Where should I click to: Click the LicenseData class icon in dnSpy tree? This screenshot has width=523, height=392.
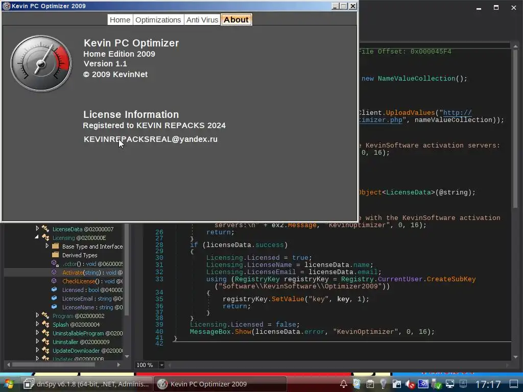(45, 229)
